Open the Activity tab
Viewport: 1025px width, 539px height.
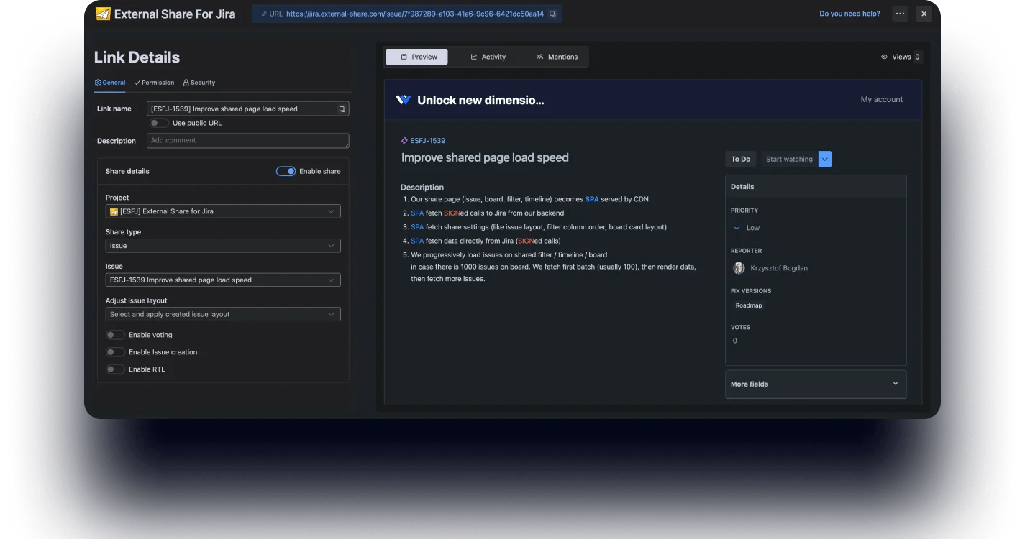488,57
